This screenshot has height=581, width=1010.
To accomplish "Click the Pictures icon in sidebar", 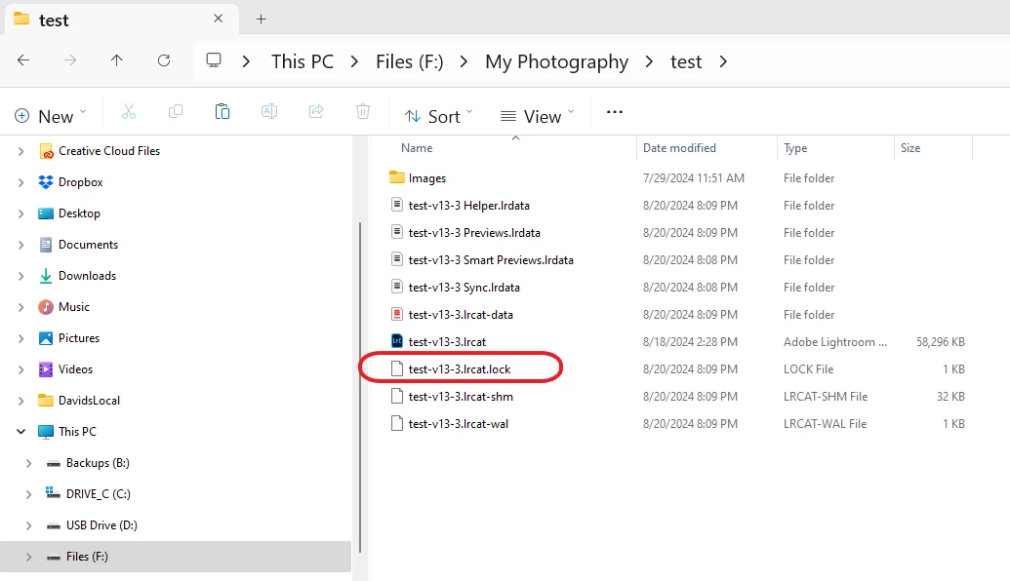I will pyautogui.click(x=46, y=338).
